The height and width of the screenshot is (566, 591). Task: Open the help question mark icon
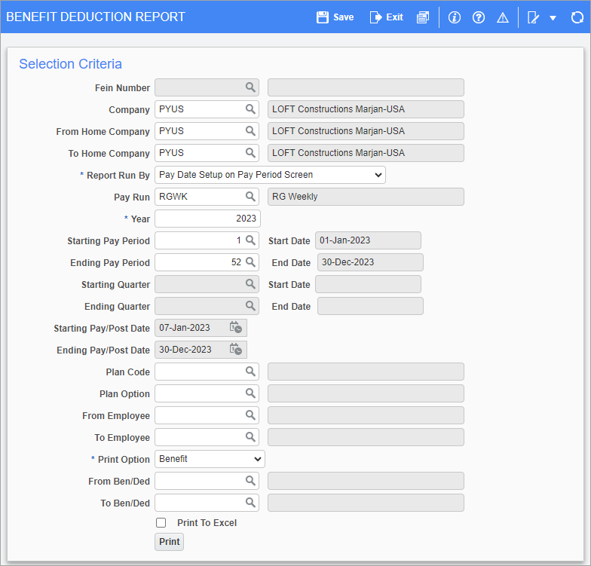pyautogui.click(x=478, y=17)
